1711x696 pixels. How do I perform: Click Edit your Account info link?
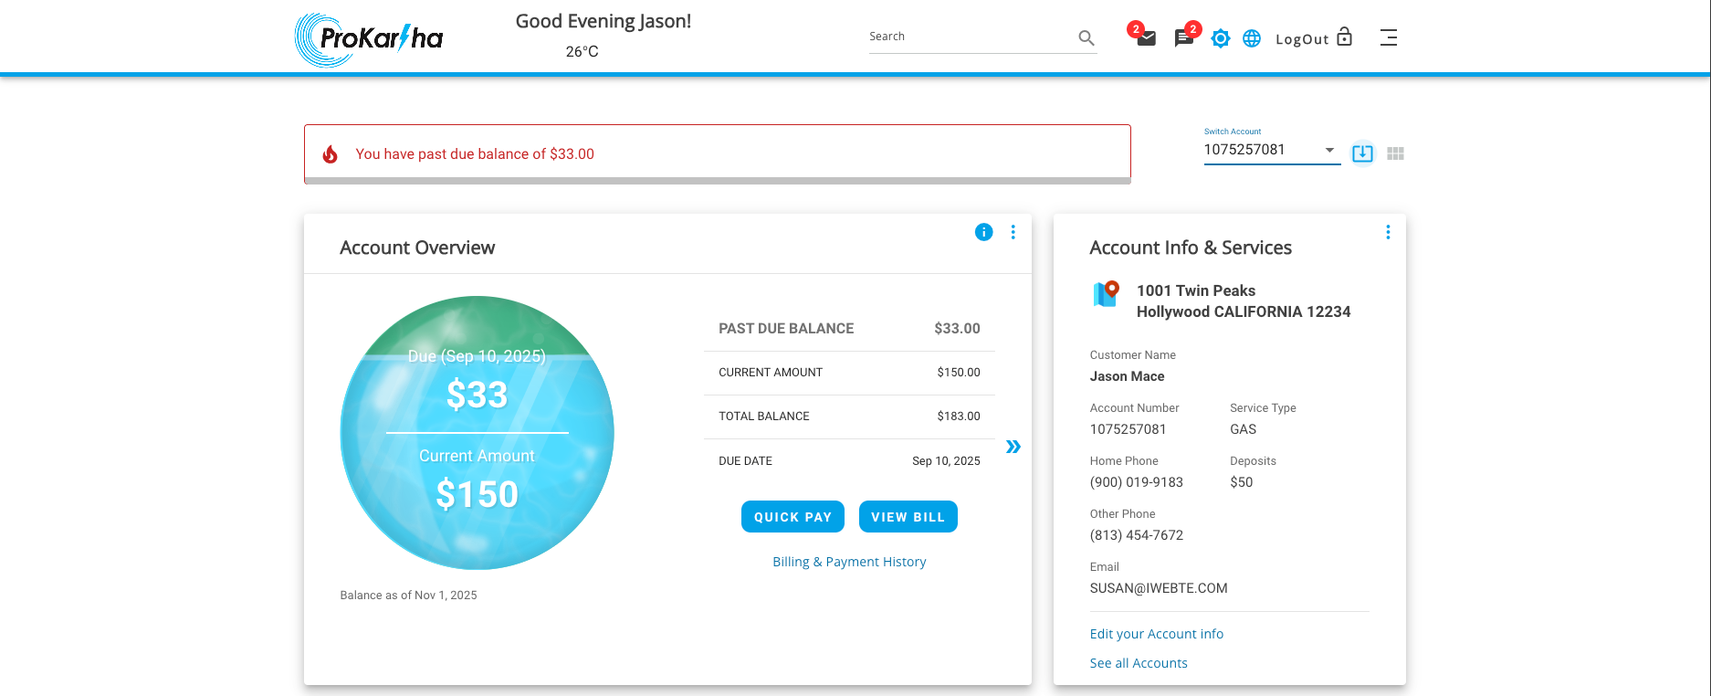tap(1156, 634)
